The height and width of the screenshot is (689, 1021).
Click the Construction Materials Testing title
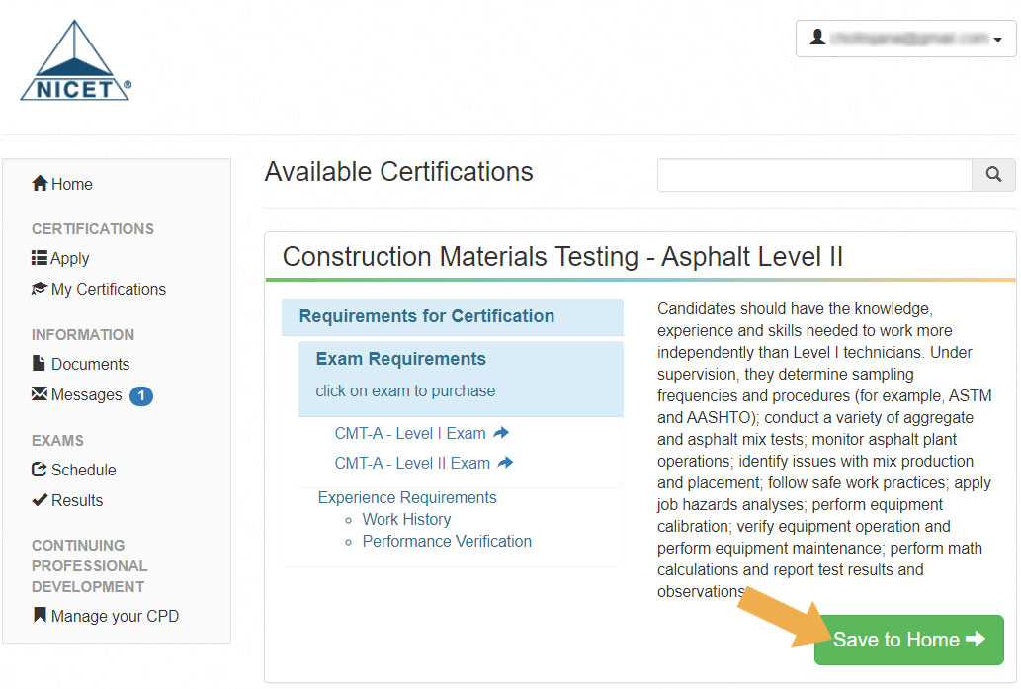coord(562,257)
